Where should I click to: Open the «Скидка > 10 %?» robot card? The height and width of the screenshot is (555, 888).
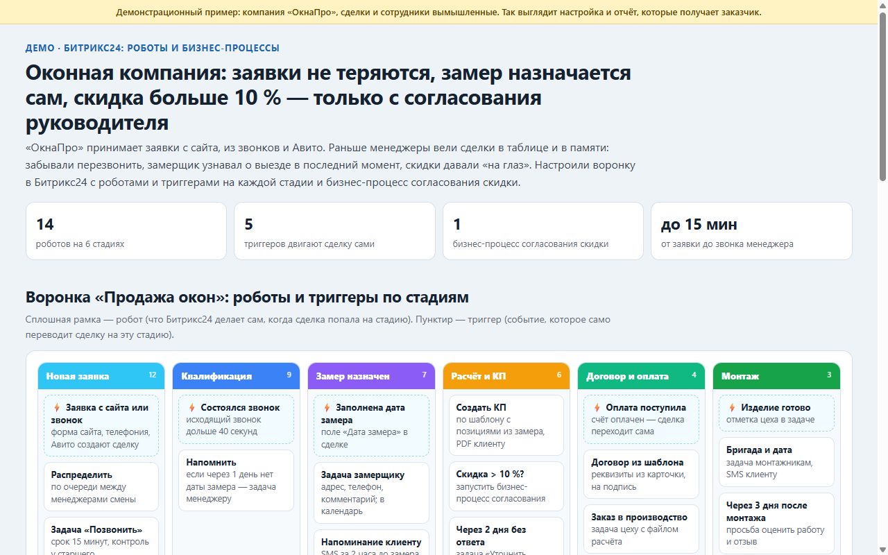506,486
